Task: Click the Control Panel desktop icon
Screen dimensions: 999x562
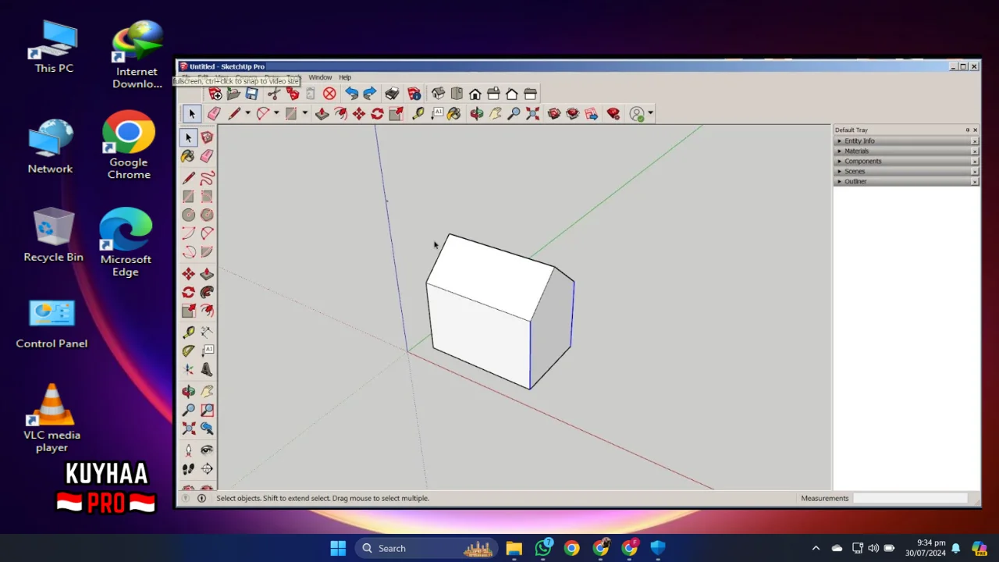Action: (x=52, y=324)
